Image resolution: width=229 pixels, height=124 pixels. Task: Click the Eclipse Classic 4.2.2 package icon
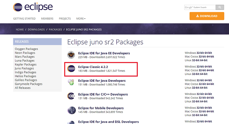pyautogui.click(x=71, y=69)
